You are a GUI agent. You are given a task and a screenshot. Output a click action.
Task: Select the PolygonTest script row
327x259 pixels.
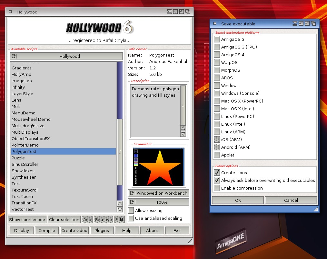pos(63,152)
